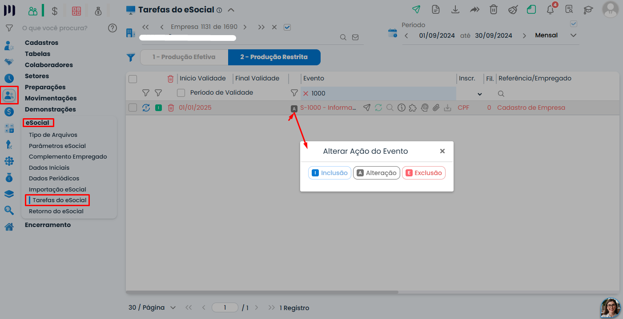The width and height of the screenshot is (623, 319).
Task: Click the send paper-plane icon in S-1000 row
Action: tap(366, 108)
